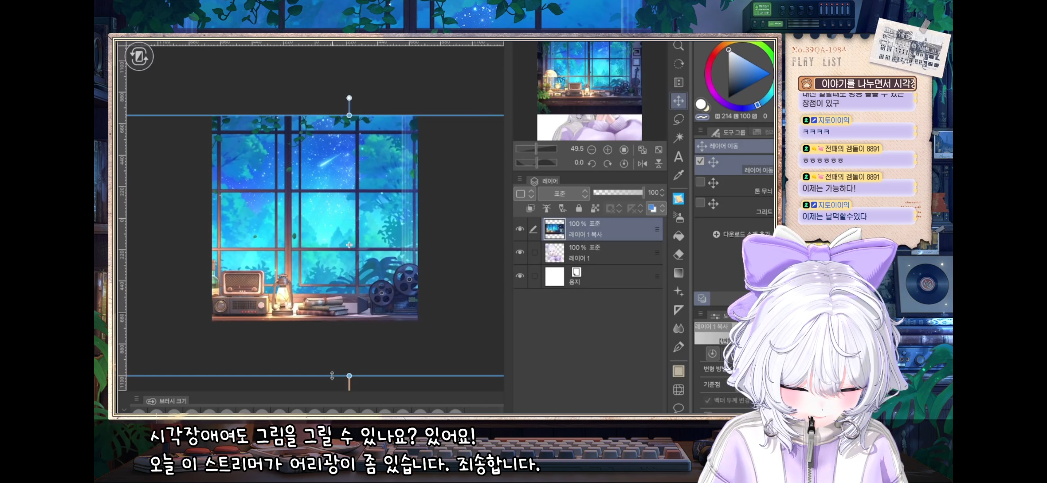
Task: Zoom in the Navigator view
Action: [x=608, y=150]
